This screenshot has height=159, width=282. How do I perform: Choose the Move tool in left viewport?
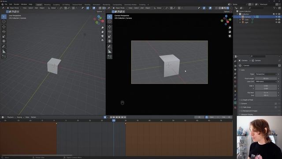coord(4,26)
